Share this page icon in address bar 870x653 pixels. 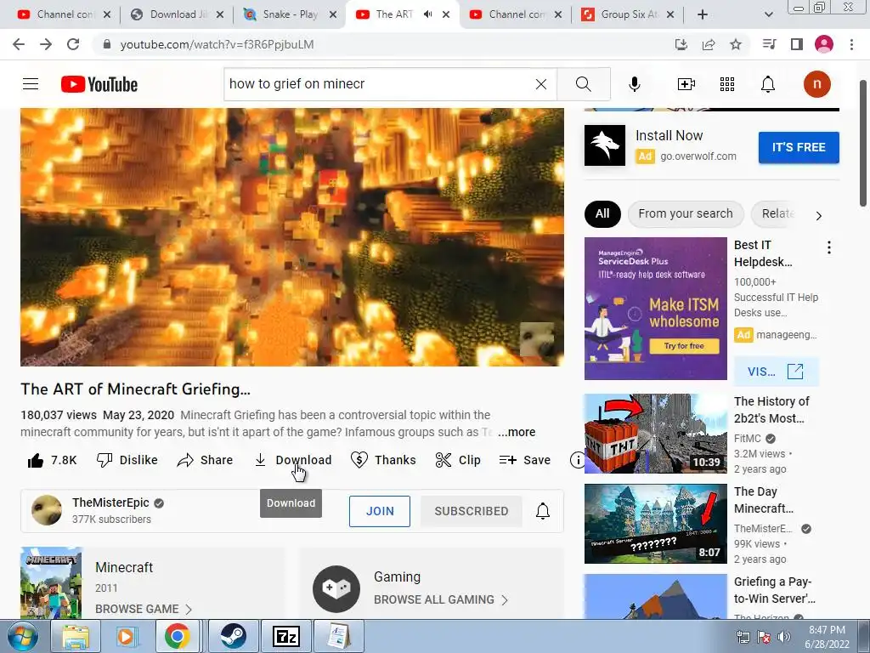[709, 44]
